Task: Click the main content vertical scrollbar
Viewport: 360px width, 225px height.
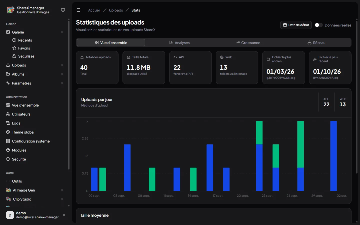Action: pos(357,97)
